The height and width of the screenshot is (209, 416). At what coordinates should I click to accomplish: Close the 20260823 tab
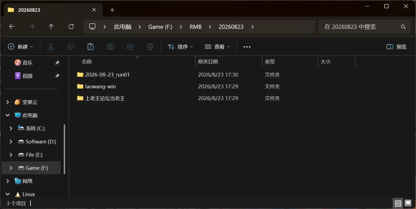[x=94, y=10]
